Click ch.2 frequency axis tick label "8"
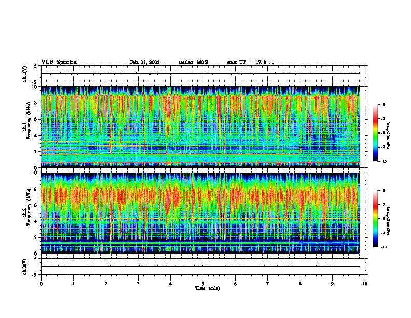 click(36, 189)
